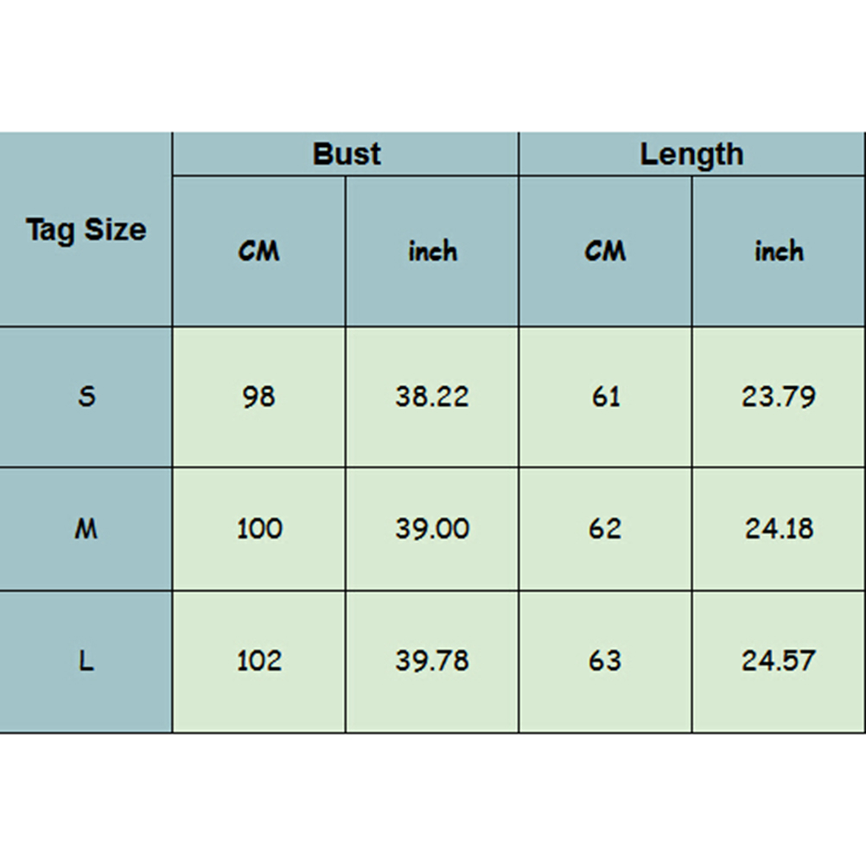Select the cell with value 100
The image size is (866, 866).
point(258,528)
